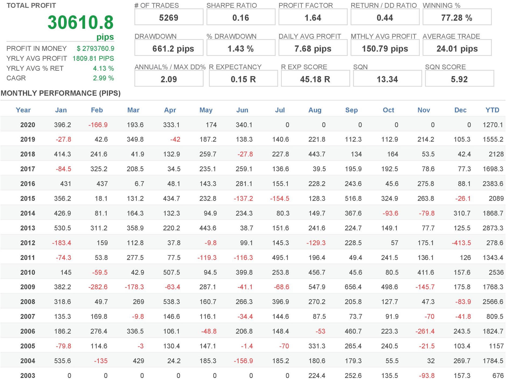Select the Jun column header

pos(242,110)
